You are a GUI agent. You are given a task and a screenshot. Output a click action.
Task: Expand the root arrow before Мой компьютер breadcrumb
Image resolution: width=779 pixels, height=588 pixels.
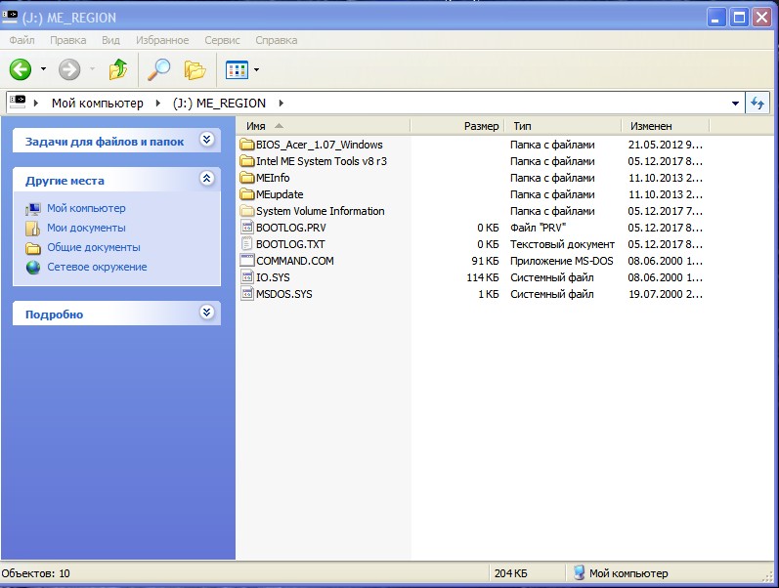click(x=36, y=104)
